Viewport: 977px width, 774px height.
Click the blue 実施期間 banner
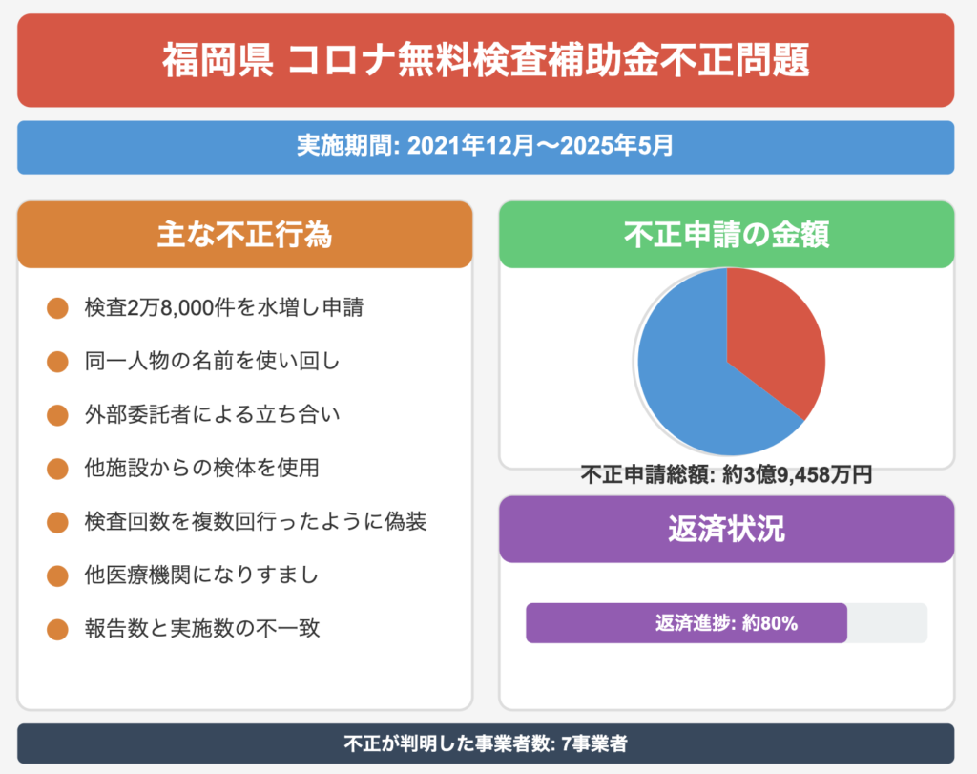click(x=486, y=147)
